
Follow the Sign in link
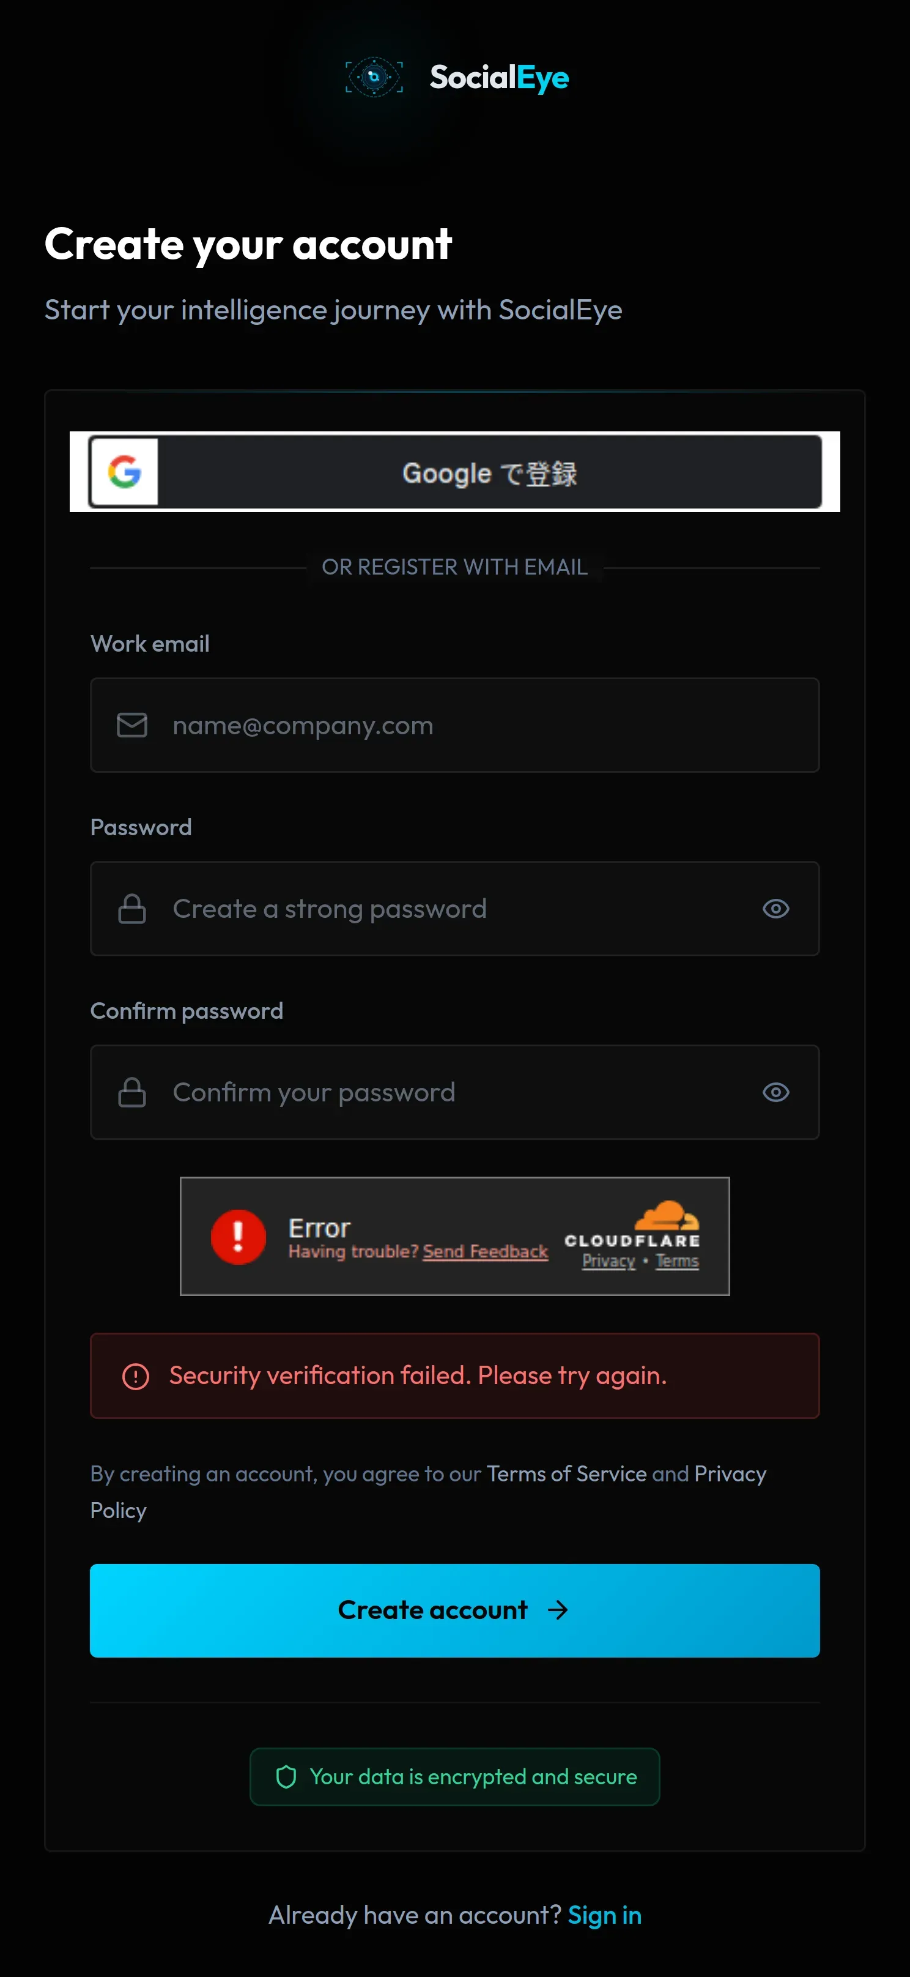pyautogui.click(x=605, y=1916)
